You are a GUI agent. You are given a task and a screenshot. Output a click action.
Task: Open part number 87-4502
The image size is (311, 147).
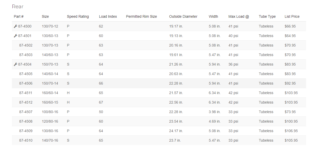[26, 45]
